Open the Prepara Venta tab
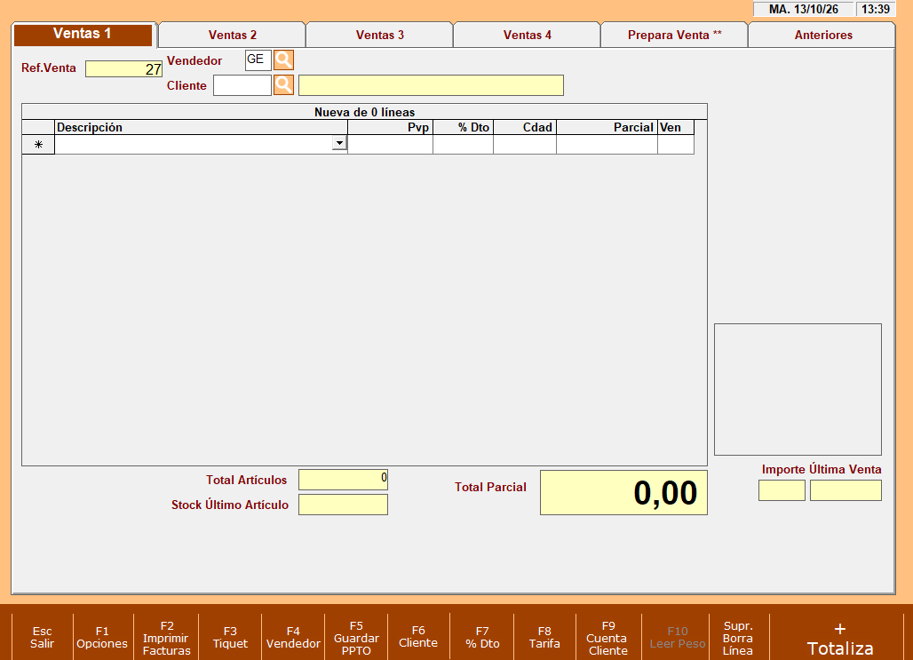913x660 pixels. pyautogui.click(x=674, y=35)
